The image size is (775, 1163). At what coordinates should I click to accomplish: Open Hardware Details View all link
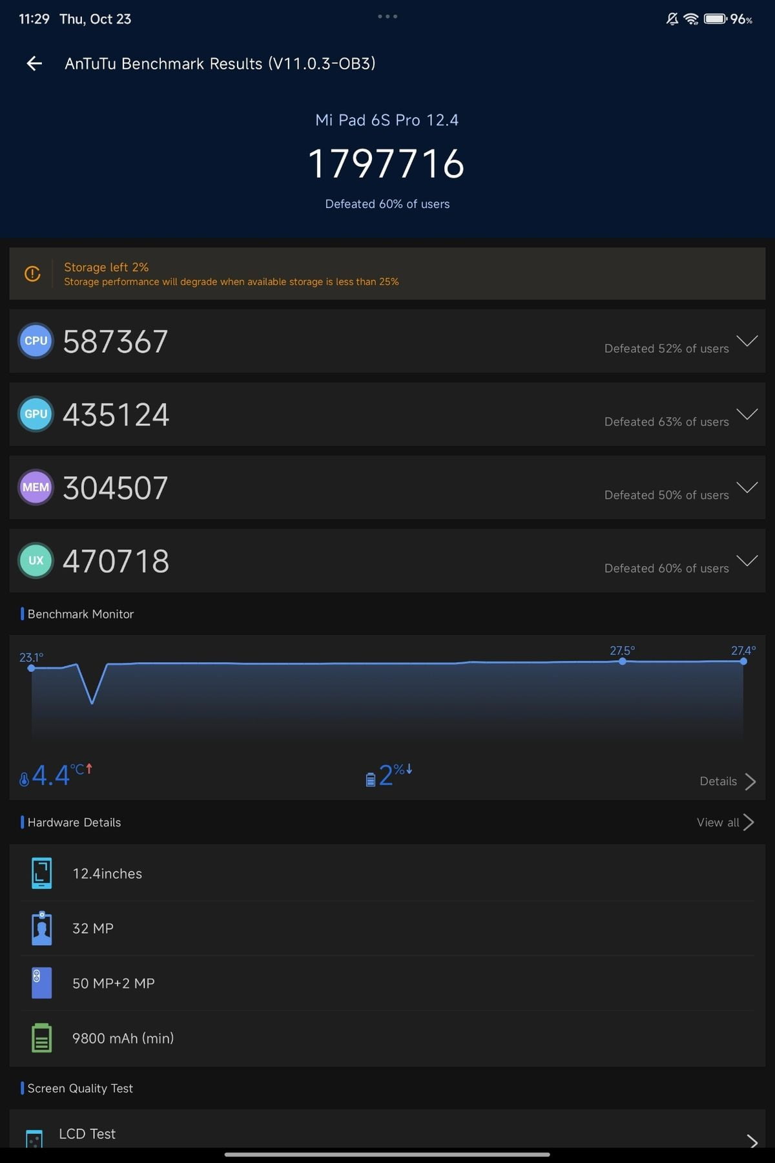point(725,822)
